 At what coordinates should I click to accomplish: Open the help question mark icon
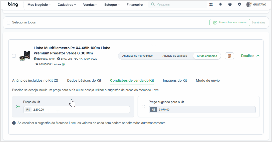tap(230, 4)
